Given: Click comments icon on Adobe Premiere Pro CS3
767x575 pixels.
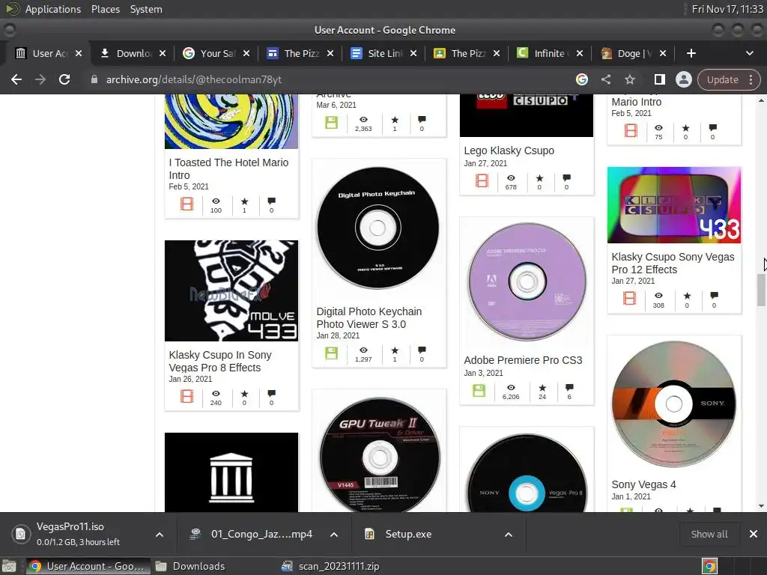Looking at the screenshot, I should 569,388.
